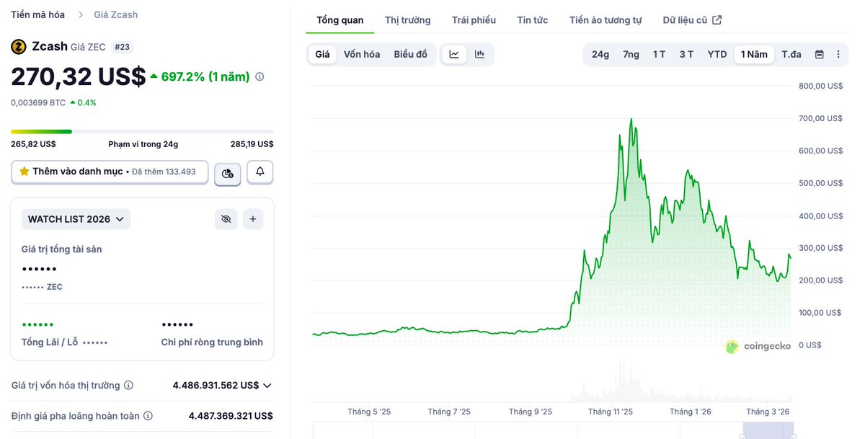Screen dimensions: 865x439
Task: Click the Zcash coin logo icon
Action: tap(19, 47)
